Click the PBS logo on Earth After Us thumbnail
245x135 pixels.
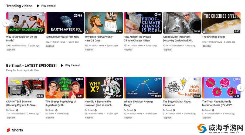(x=80, y=15)
